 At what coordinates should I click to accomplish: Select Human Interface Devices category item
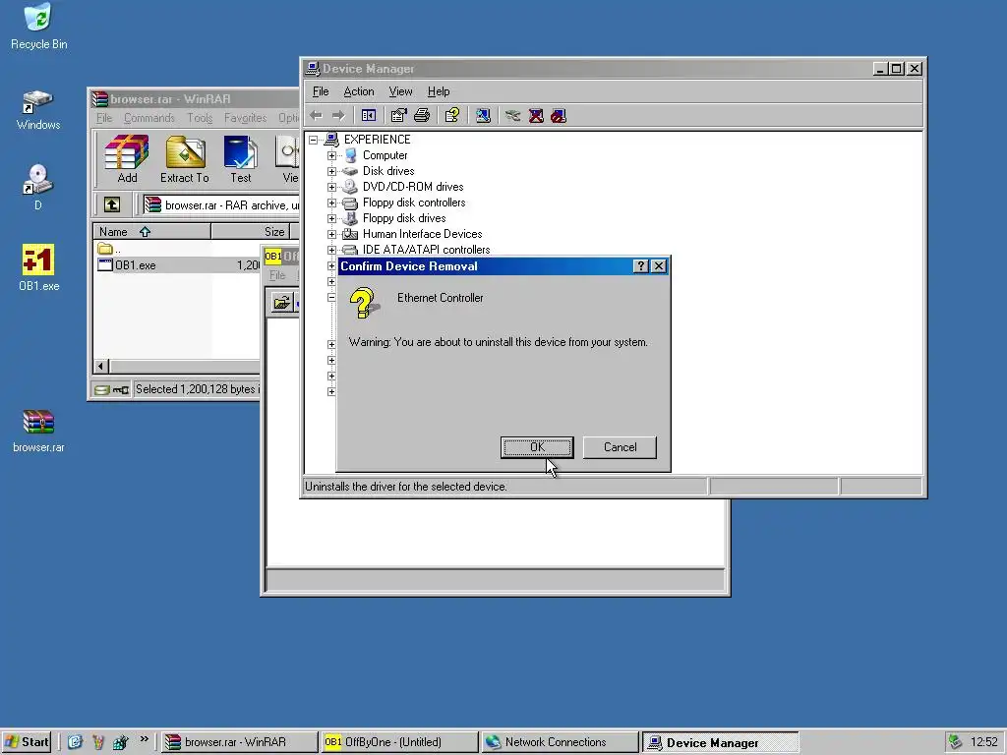pos(422,234)
